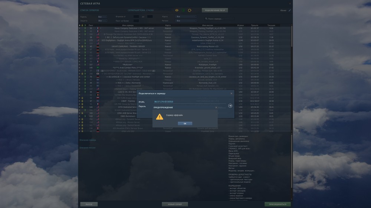Focus the Игроков от minimum players field
371x208 pixels.
(136, 17)
